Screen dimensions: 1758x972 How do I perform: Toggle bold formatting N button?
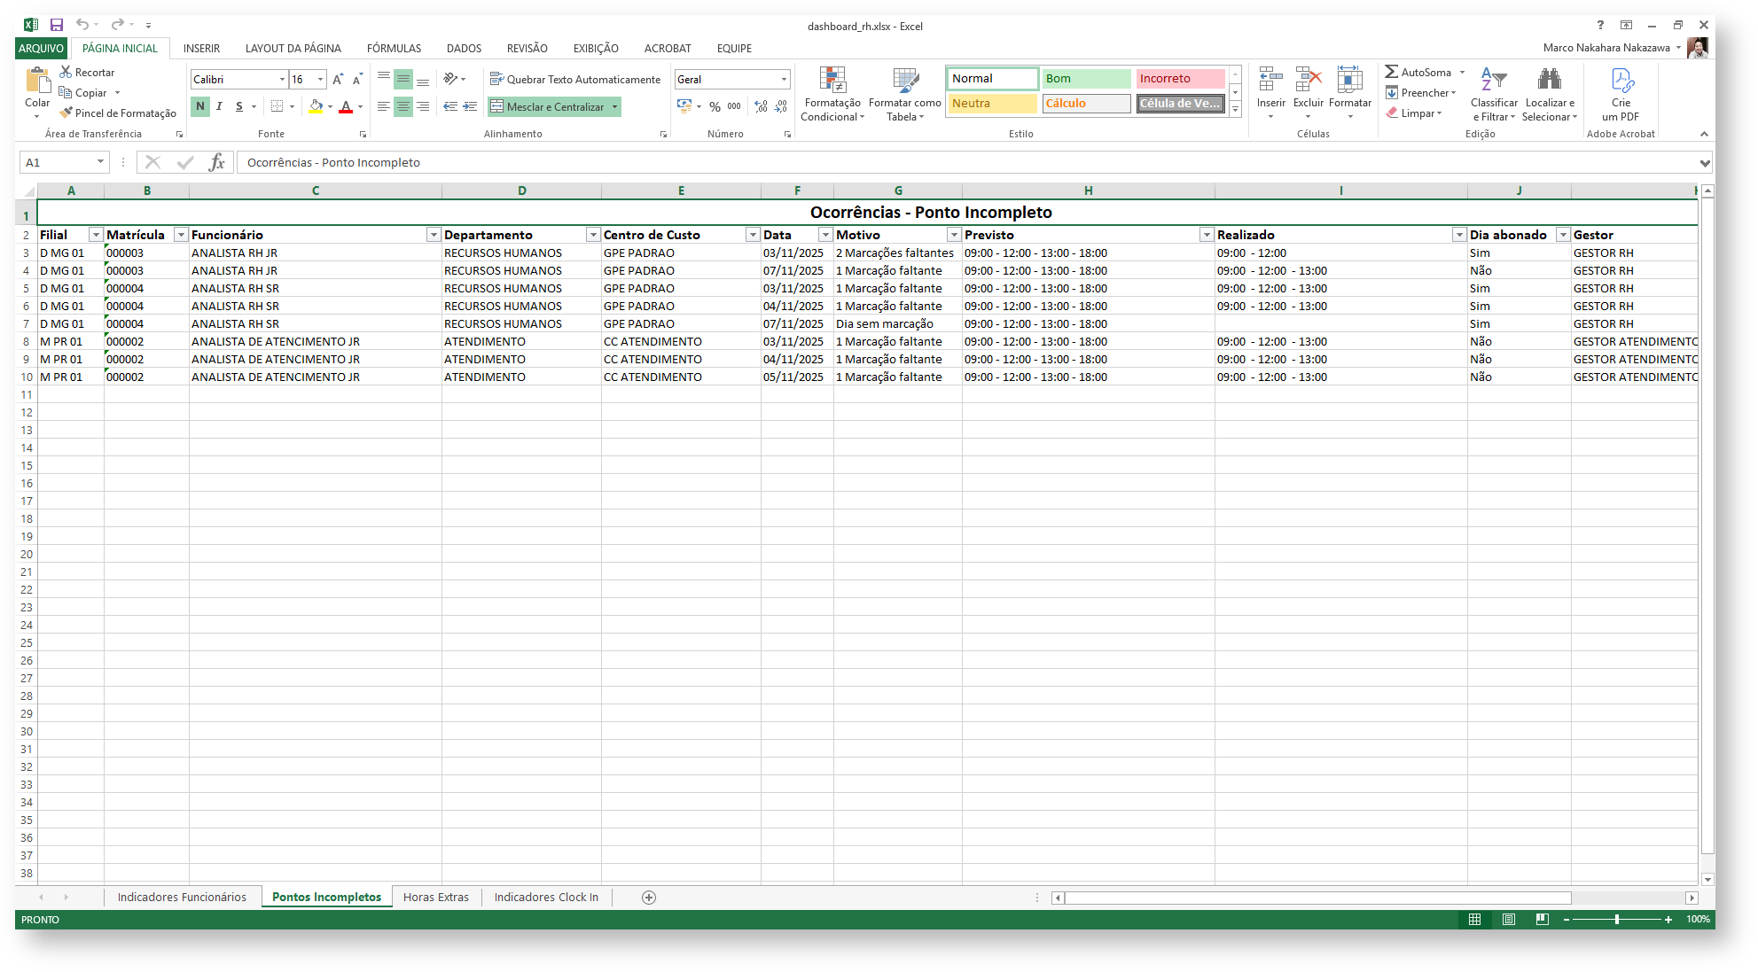coord(200,106)
